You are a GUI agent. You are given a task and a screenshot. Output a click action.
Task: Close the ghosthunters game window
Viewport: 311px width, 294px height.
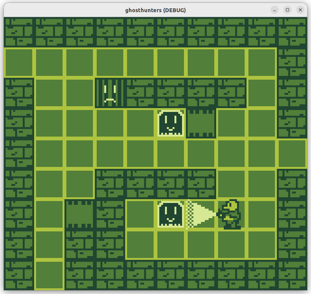point(300,10)
